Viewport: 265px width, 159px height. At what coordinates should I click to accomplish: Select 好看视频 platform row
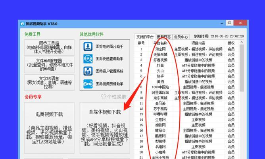pyautogui.click(x=187, y=60)
